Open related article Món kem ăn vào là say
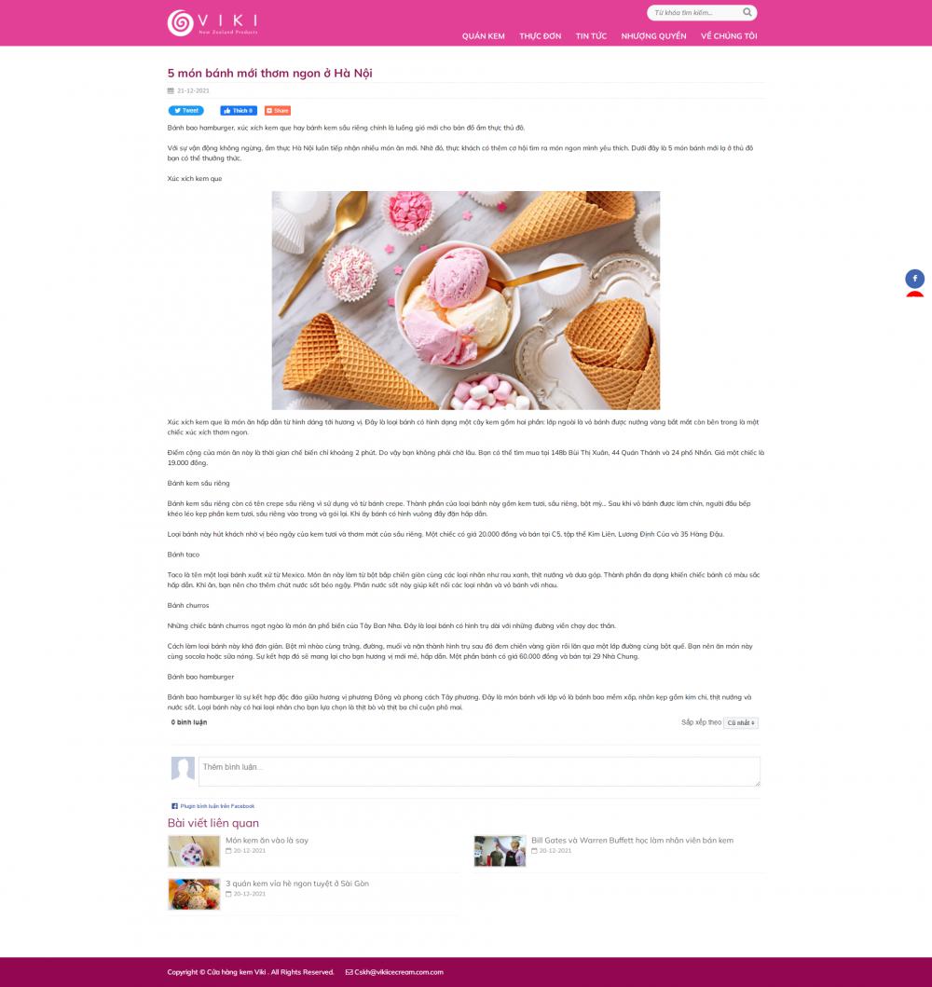Image resolution: width=932 pixels, height=987 pixels. (x=267, y=841)
